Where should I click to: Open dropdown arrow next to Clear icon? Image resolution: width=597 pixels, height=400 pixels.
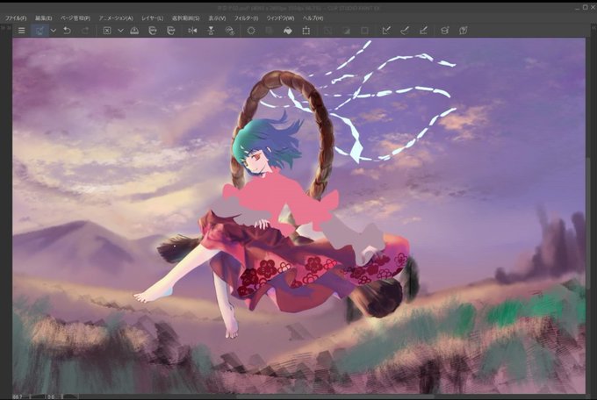point(120,31)
